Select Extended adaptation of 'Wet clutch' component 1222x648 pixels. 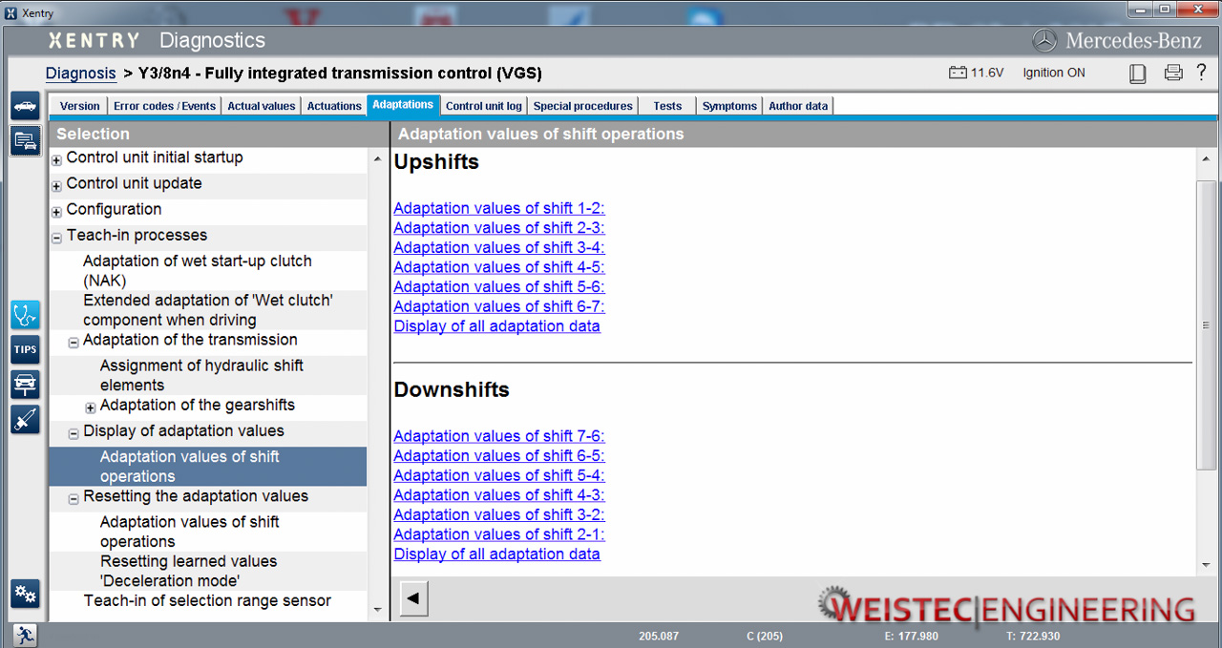pyautogui.click(x=208, y=310)
